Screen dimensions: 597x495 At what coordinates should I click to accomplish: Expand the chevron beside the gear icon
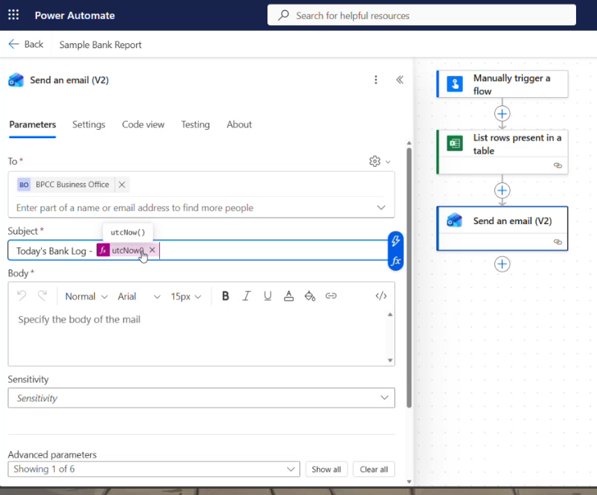tap(388, 162)
